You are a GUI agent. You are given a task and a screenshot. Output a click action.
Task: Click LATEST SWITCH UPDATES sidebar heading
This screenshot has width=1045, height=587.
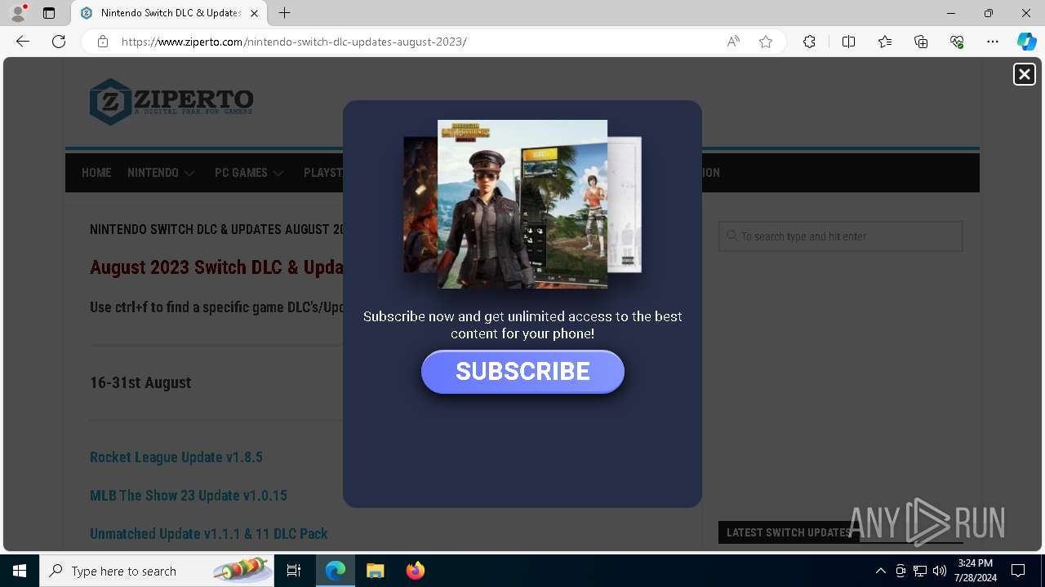tap(789, 532)
